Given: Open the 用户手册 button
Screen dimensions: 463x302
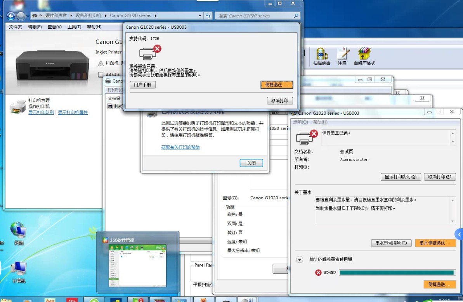Looking at the screenshot, I should point(142,85).
